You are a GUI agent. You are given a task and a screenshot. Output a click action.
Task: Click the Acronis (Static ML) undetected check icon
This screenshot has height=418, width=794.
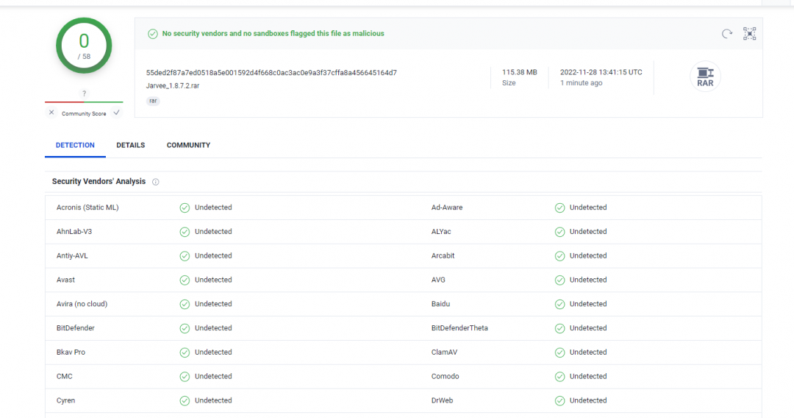click(x=185, y=208)
